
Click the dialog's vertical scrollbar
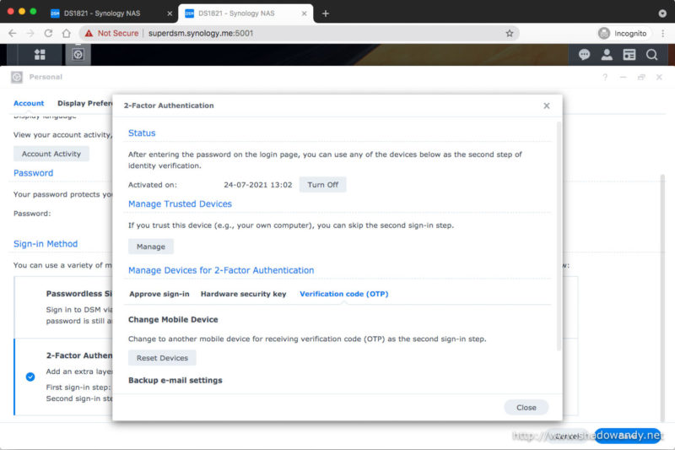point(558,236)
